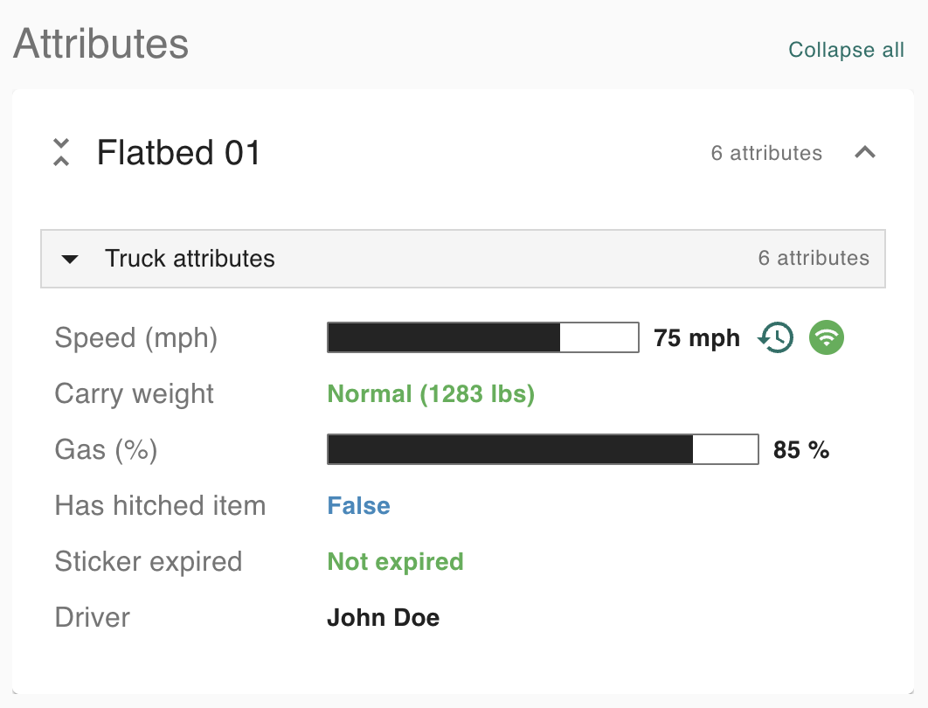The image size is (928, 708).
Task: Click the Carry weight attribute label
Action: [x=134, y=393]
